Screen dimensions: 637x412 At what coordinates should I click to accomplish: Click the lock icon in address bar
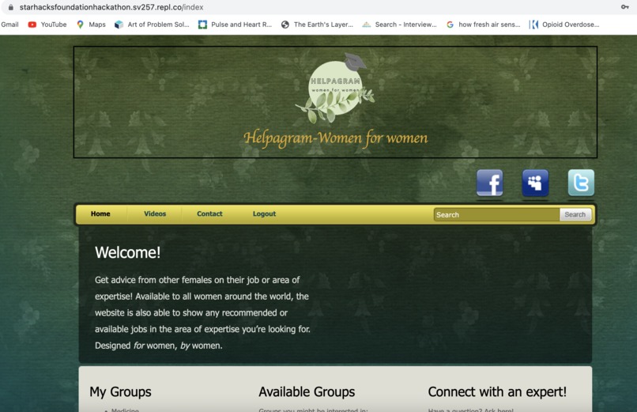tap(11, 7)
